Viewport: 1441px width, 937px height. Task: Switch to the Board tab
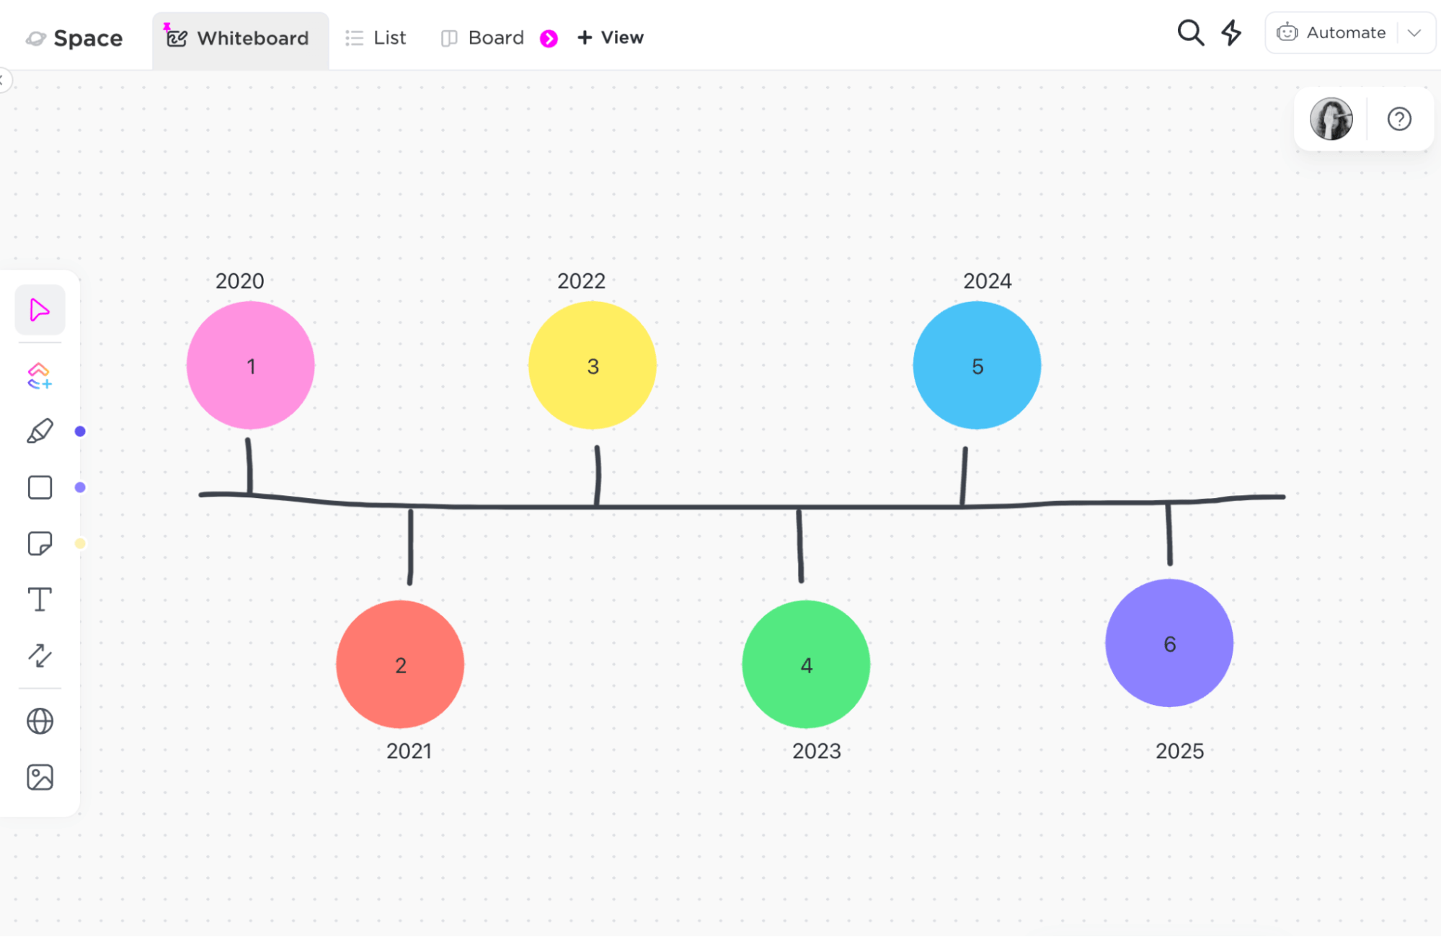482,38
